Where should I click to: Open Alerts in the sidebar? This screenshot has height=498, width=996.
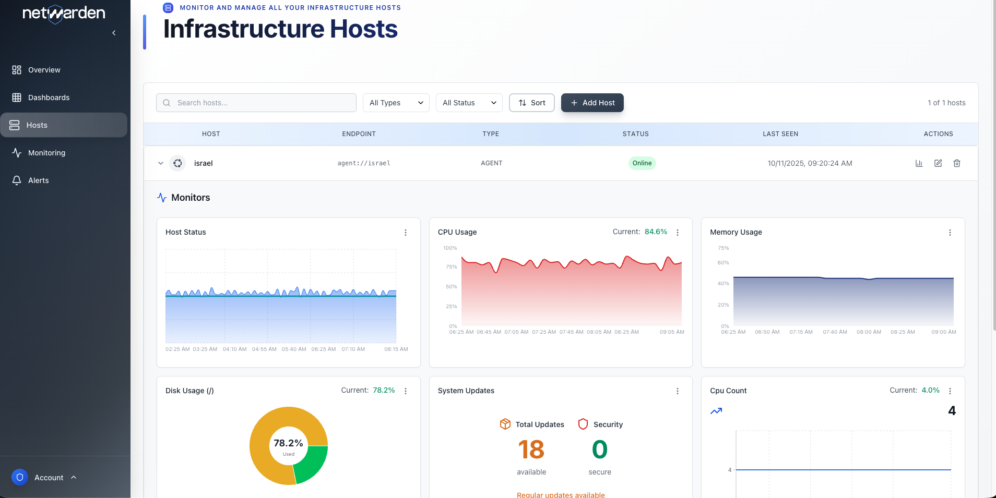coord(64,180)
